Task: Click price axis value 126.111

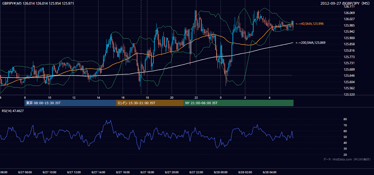Action: [x=349, y=6]
